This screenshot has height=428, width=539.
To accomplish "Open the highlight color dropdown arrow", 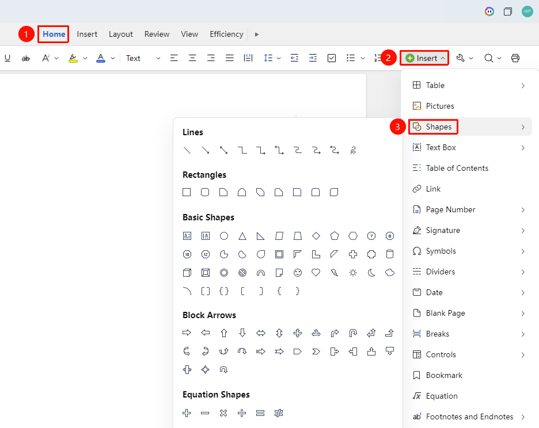I will (x=85, y=59).
